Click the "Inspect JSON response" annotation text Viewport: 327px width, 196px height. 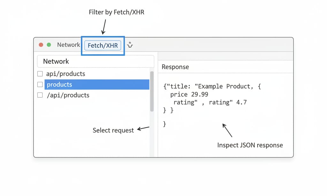click(250, 145)
